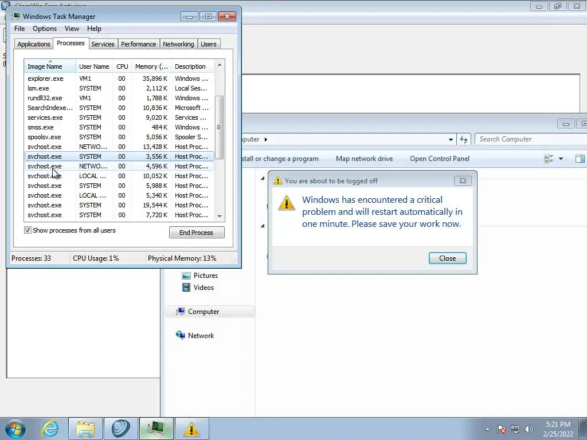Screen dimensions: 587x440
Task: Sort by Description column header
Action: [193, 66]
